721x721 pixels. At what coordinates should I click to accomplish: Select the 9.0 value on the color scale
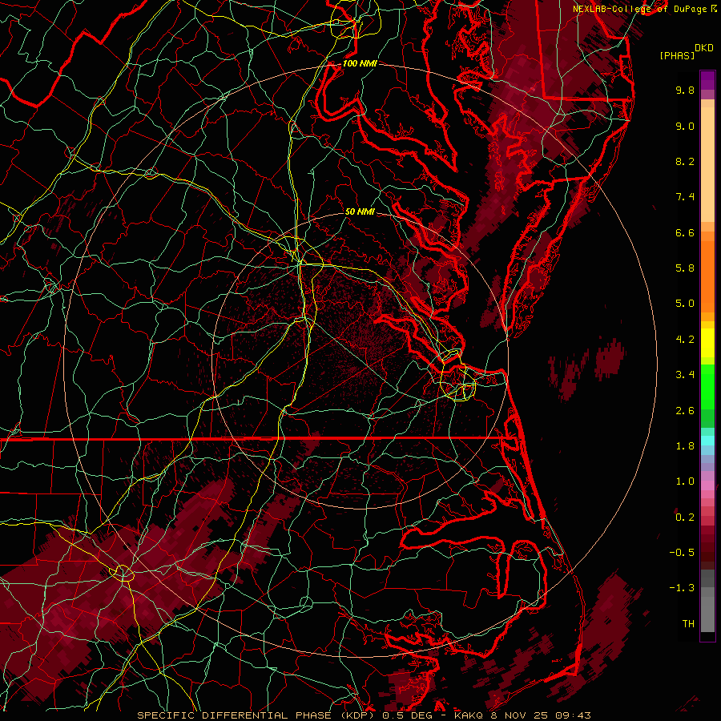[x=685, y=126]
